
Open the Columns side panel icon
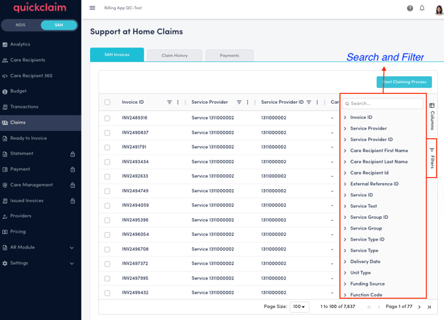pyautogui.click(x=432, y=116)
